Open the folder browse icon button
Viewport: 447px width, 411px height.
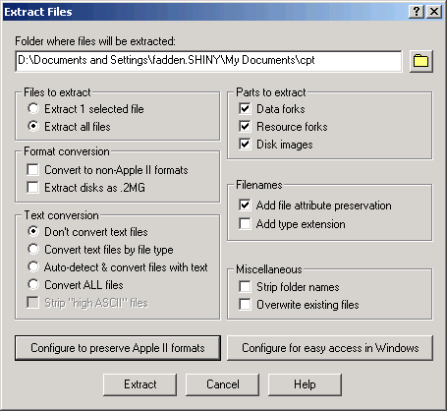pos(421,61)
